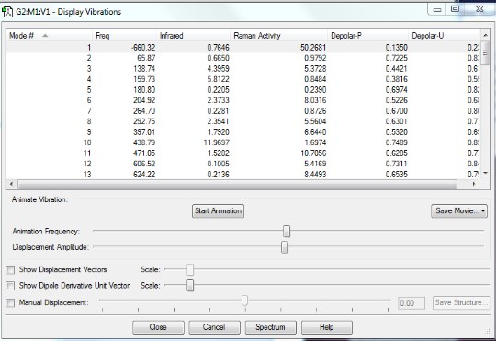
Task: Select mode 7 with frequency 264.70
Action: point(242,111)
